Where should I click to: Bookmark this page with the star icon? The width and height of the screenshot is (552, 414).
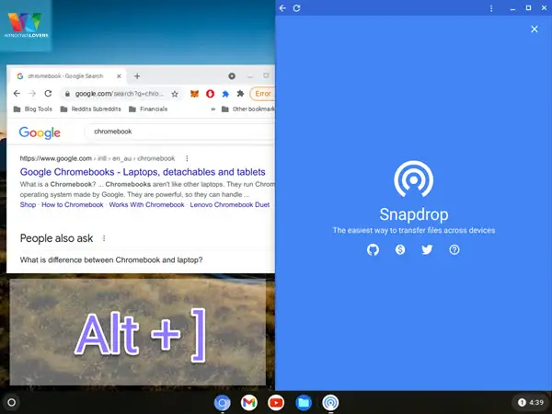(x=175, y=94)
